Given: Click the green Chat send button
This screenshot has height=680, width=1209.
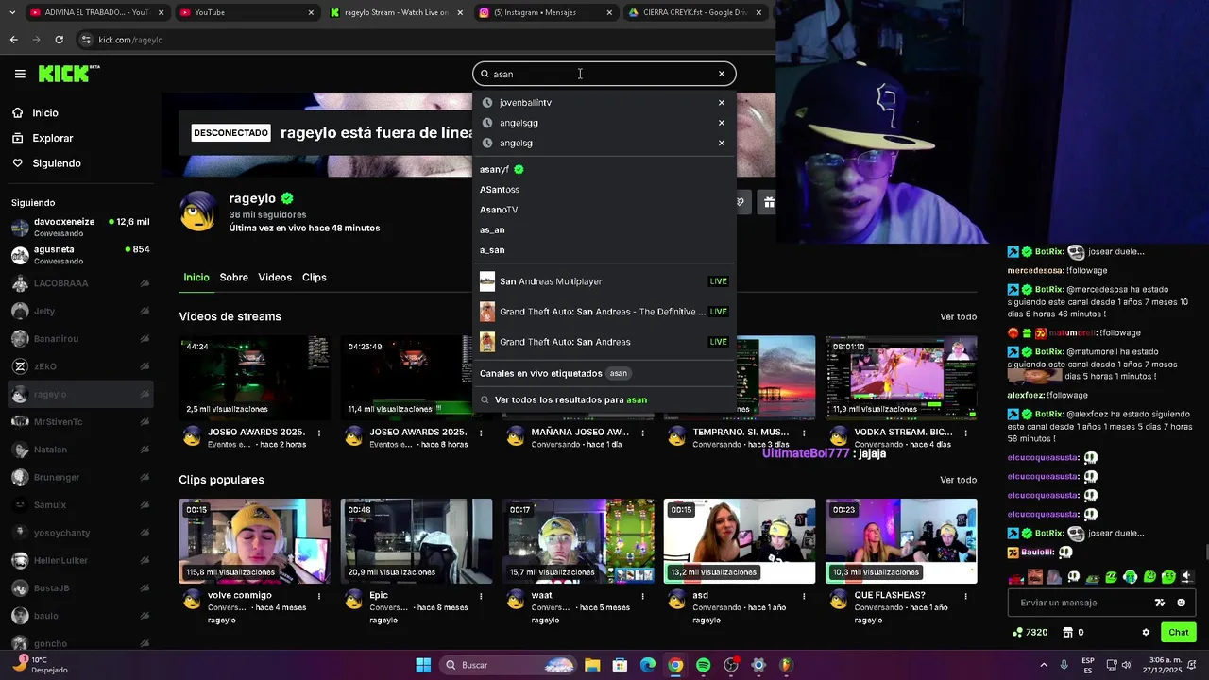Looking at the screenshot, I should pos(1179,632).
